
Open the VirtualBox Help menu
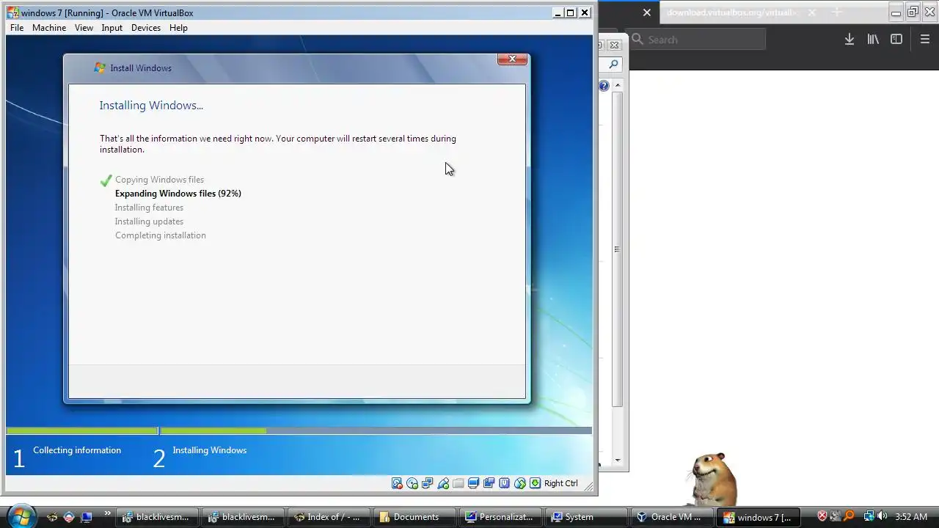tap(178, 28)
